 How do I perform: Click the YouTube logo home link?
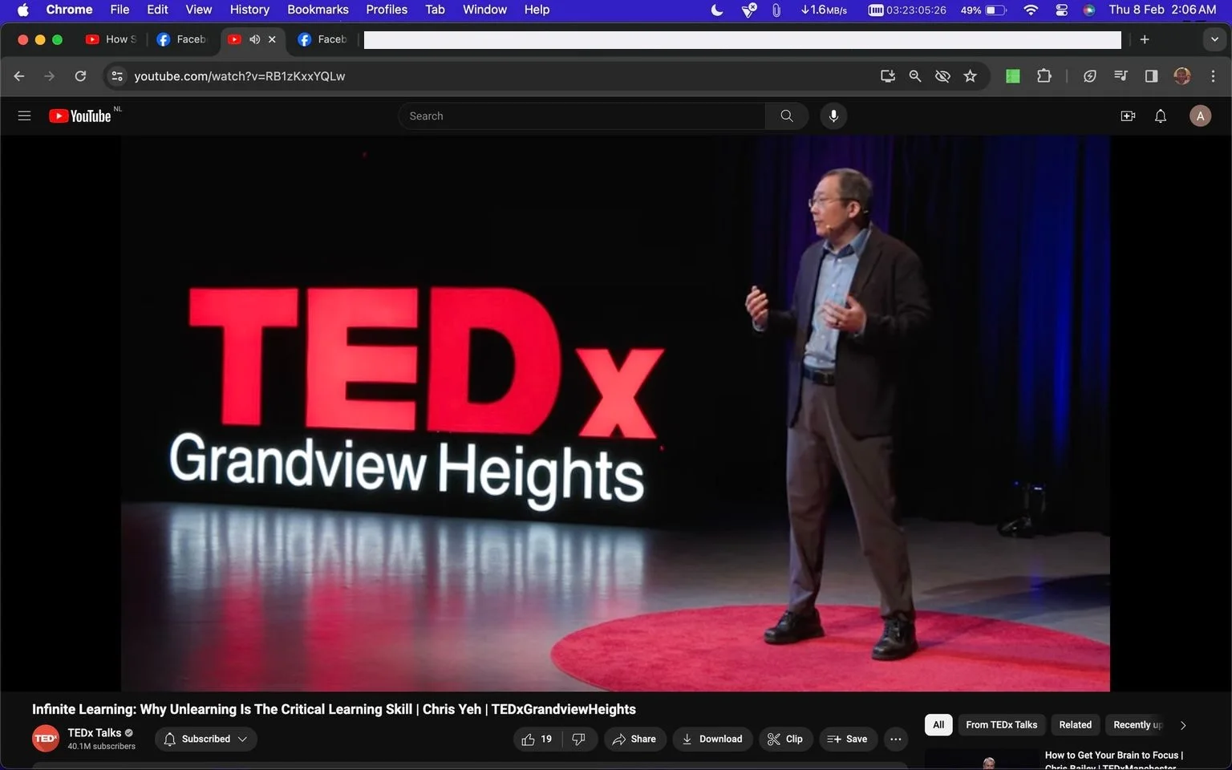[80, 115]
